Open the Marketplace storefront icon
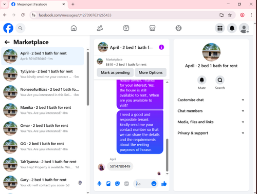This screenshot has height=194, width=257. (152, 28)
